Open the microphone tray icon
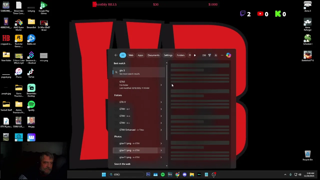Viewport: 320px width, 180px height. pos(290,174)
